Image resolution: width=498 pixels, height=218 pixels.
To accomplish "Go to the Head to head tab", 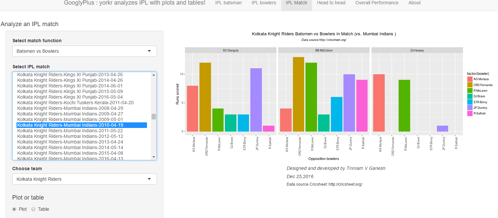I will 331,3.
